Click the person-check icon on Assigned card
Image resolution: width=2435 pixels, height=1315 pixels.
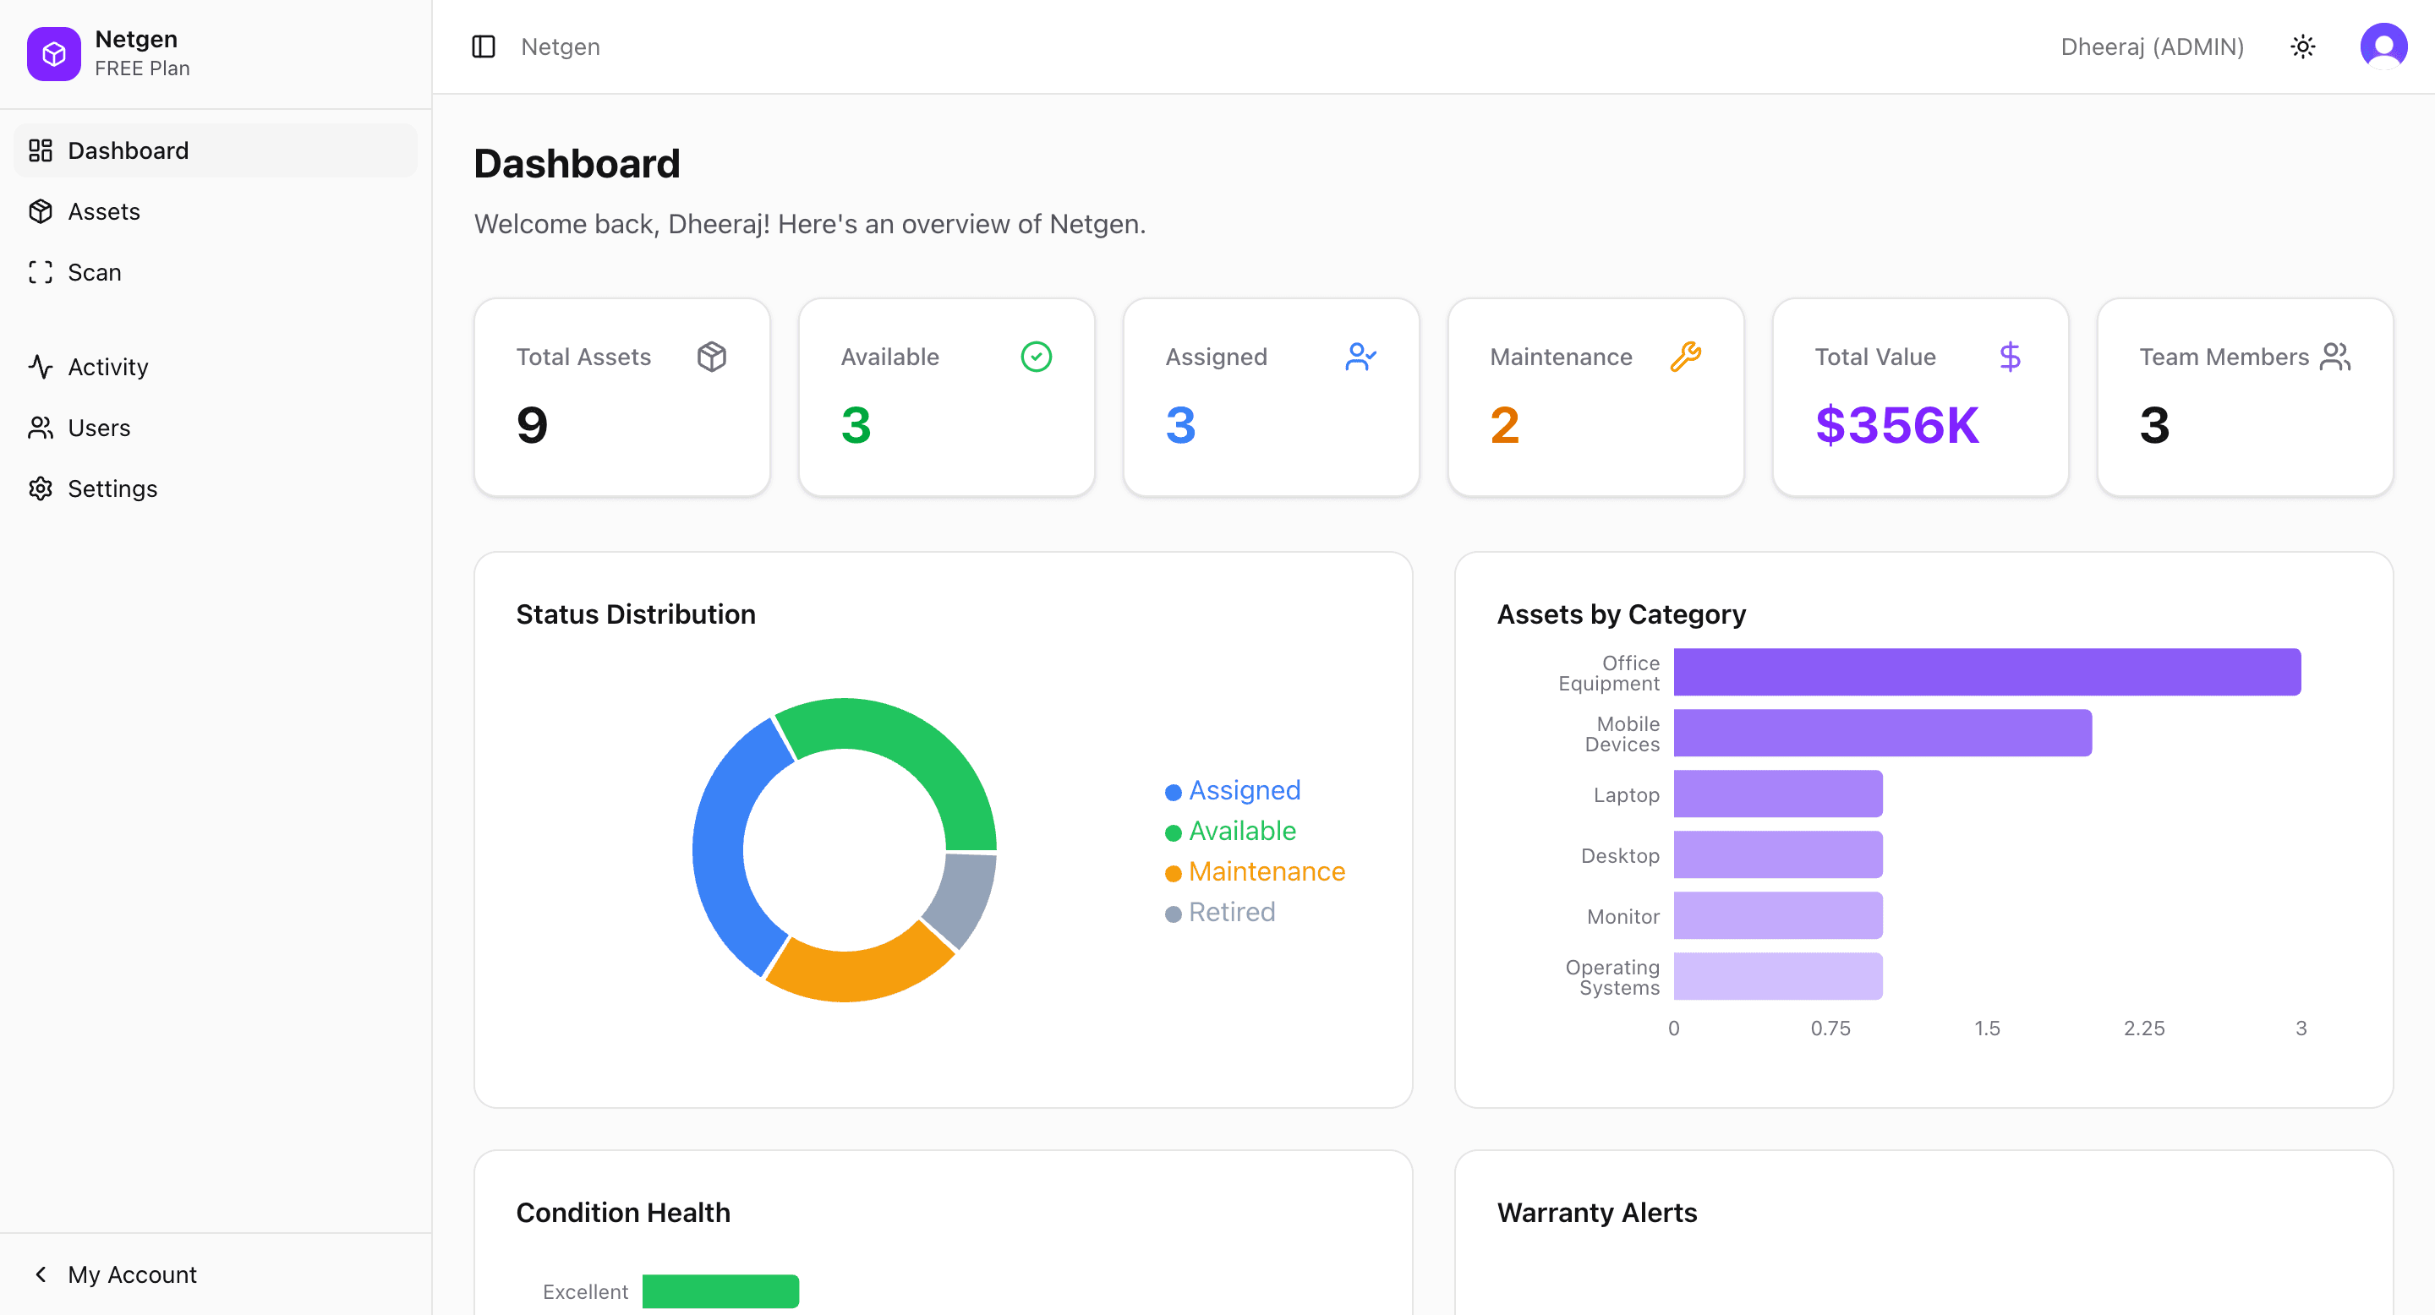coord(1361,356)
